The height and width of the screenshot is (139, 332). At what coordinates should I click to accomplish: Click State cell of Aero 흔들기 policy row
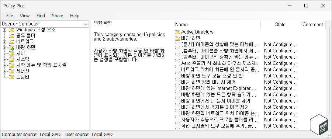280,63
